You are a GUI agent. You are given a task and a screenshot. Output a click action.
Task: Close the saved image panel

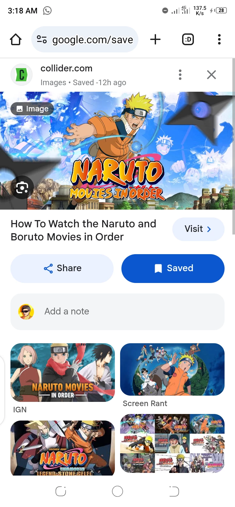211,75
